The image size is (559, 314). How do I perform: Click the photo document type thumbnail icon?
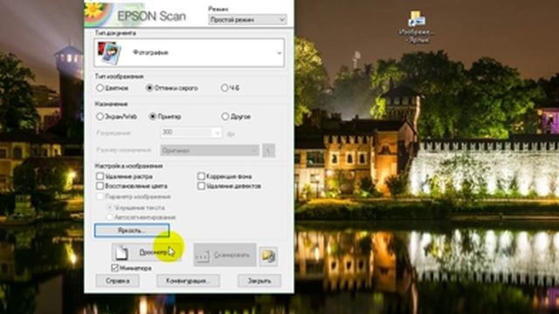[109, 53]
